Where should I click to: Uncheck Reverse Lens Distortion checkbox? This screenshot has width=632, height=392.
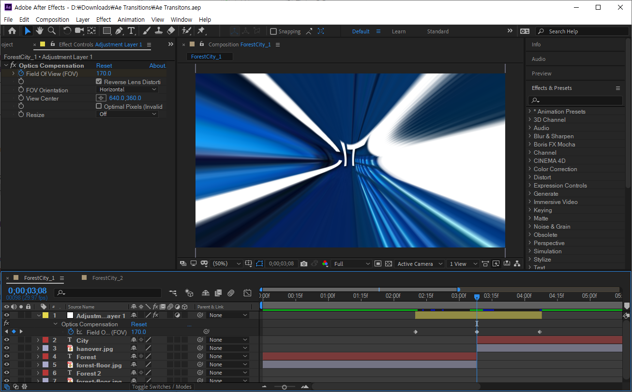99,82
